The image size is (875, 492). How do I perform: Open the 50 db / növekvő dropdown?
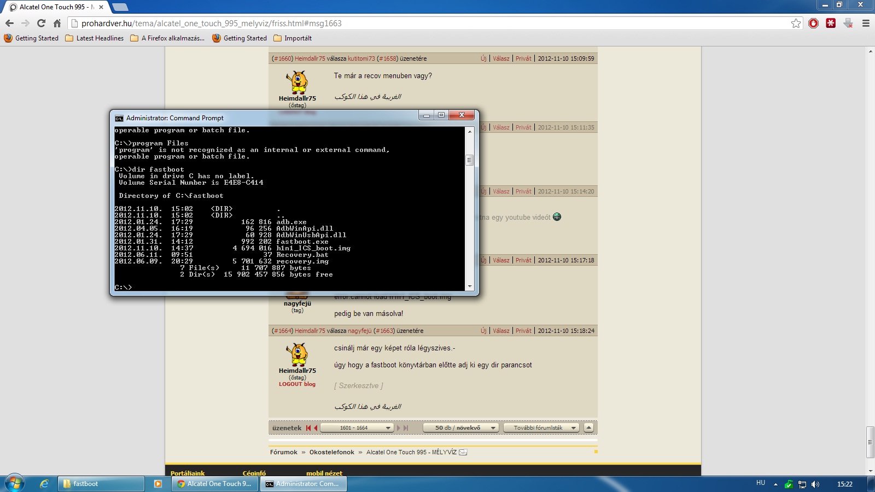pos(461,428)
